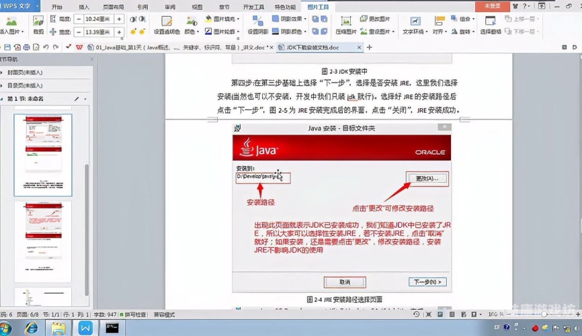Click the 设置透明色 transparent color icon
The image size is (582, 336).
(x=166, y=21)
